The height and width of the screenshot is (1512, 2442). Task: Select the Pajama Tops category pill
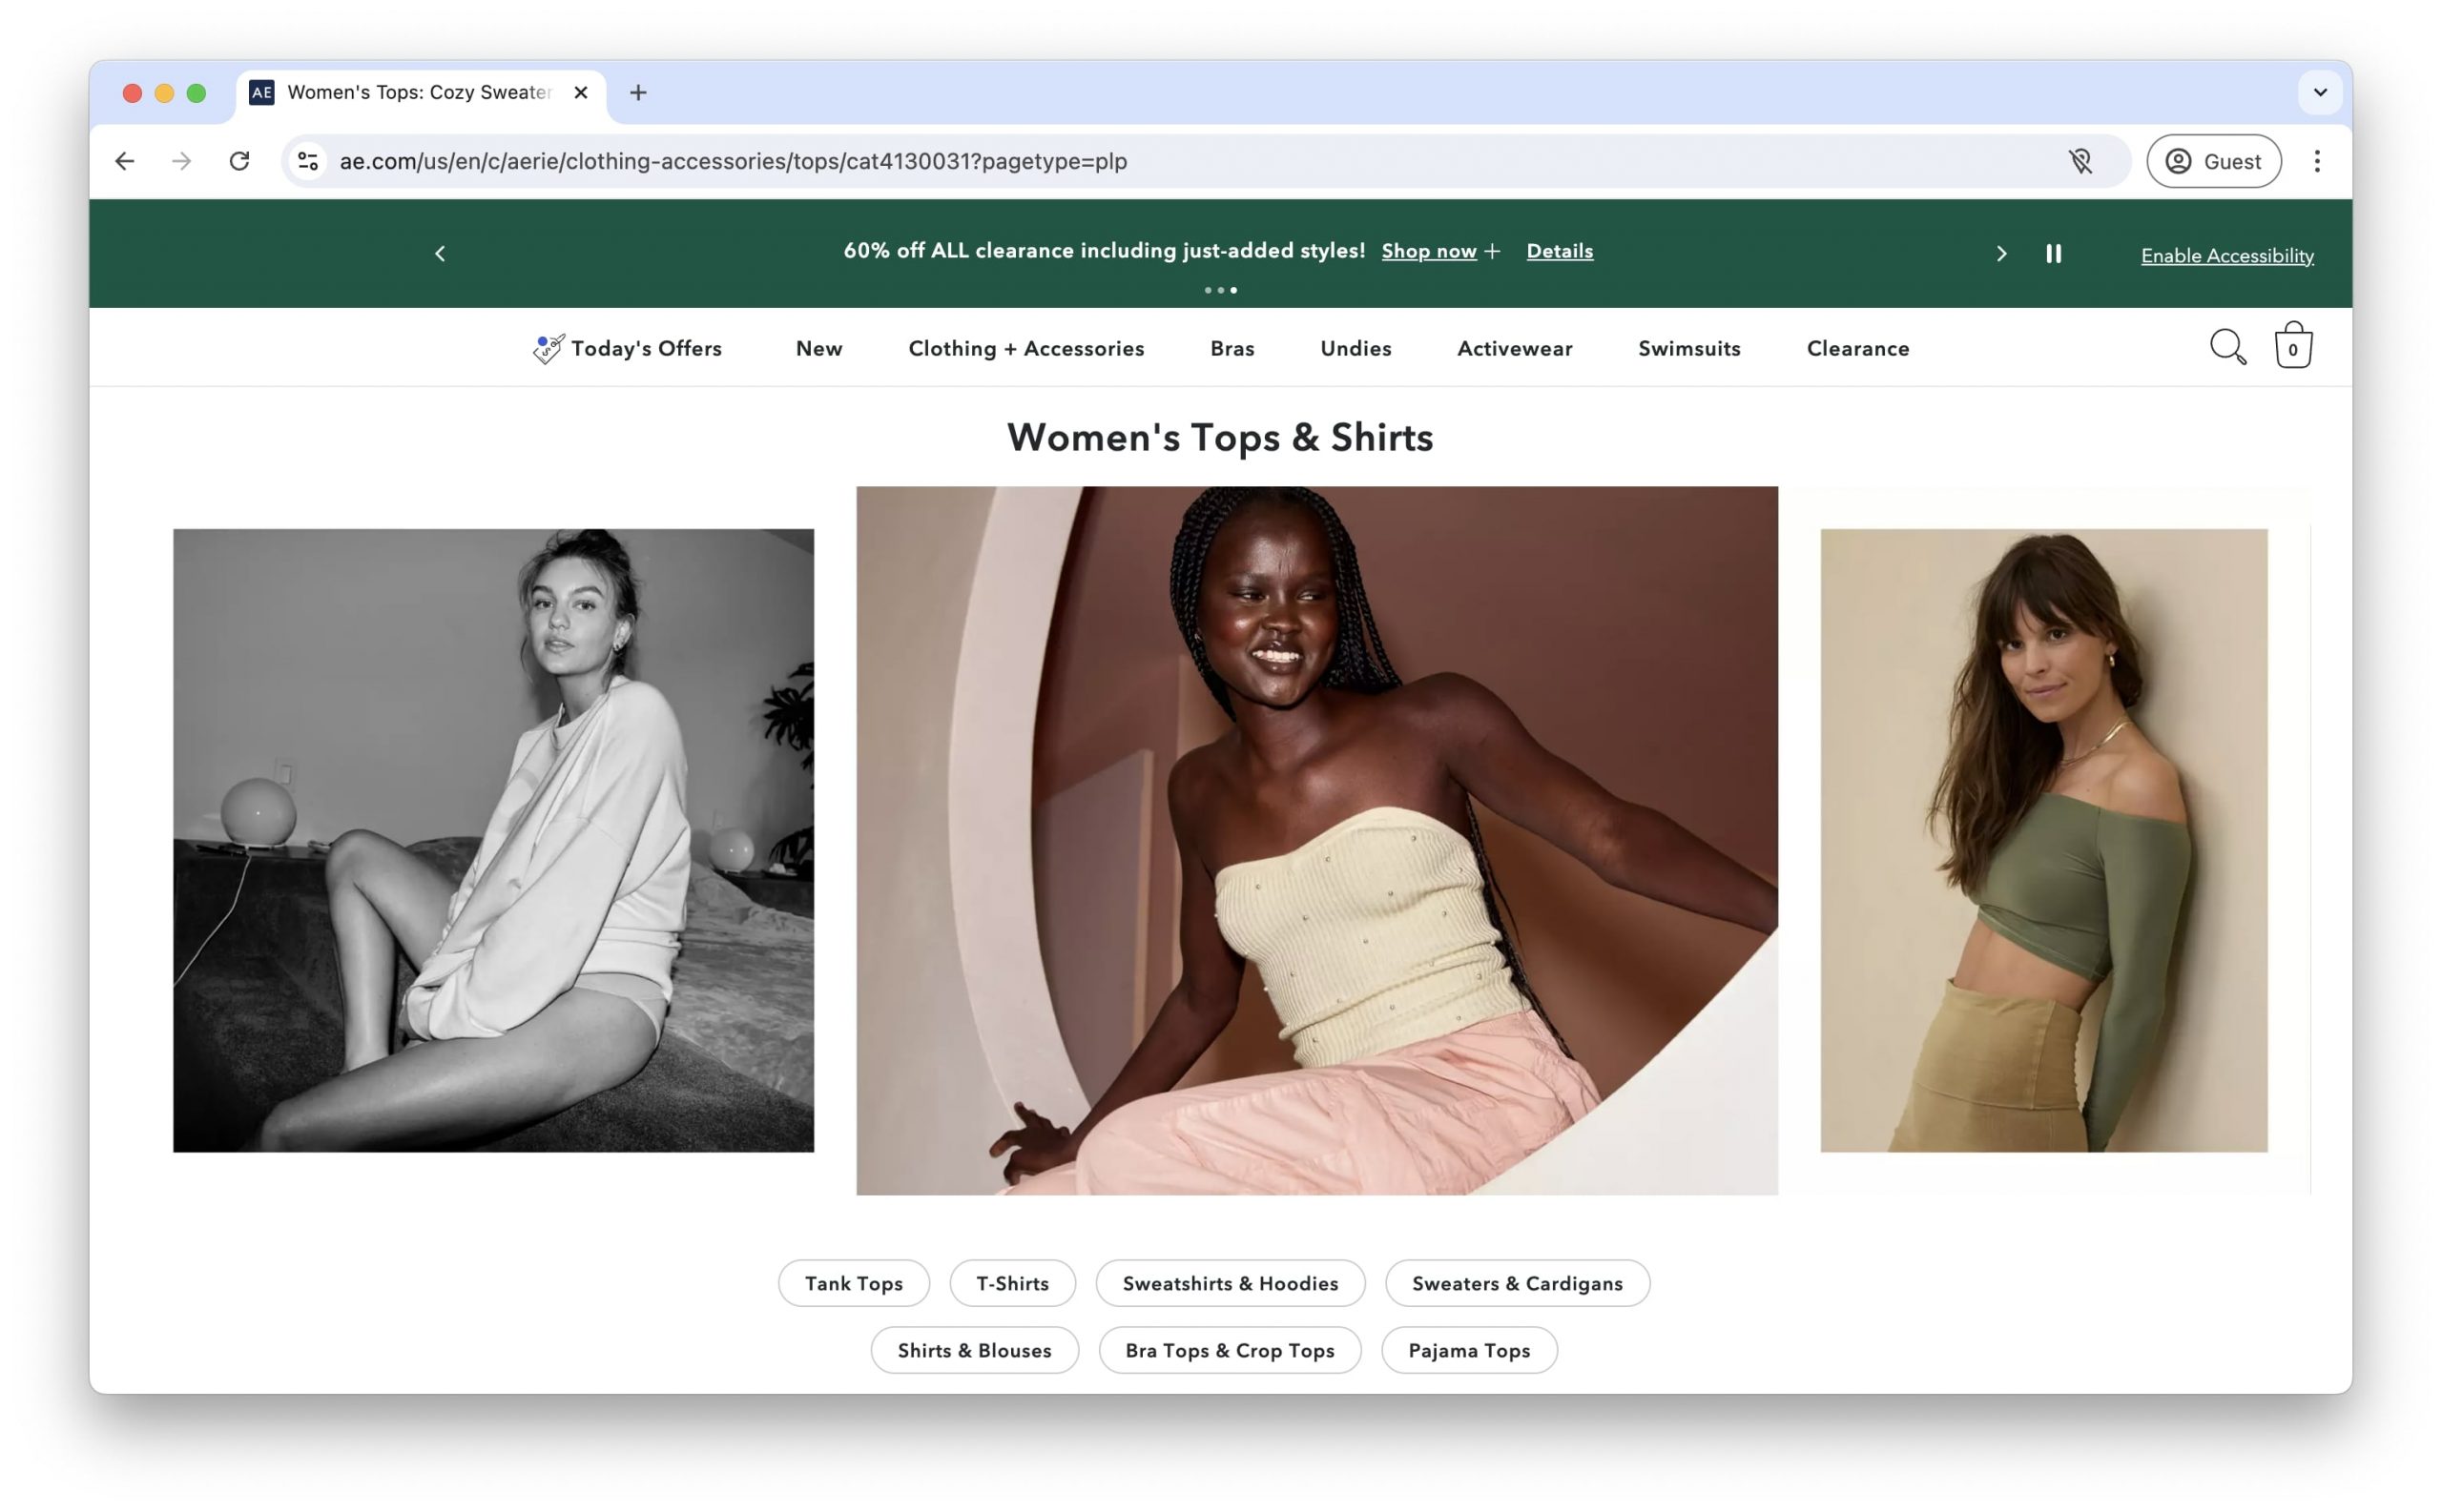pyautogui.click(x=1469, y=1350)
